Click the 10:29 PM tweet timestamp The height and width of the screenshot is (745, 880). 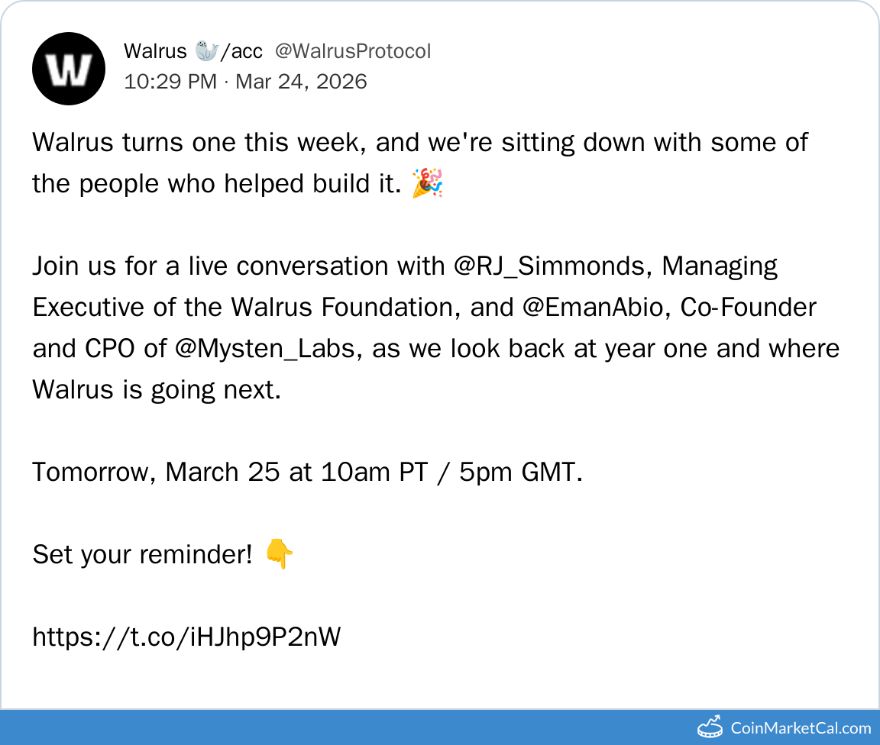(170, 81)
